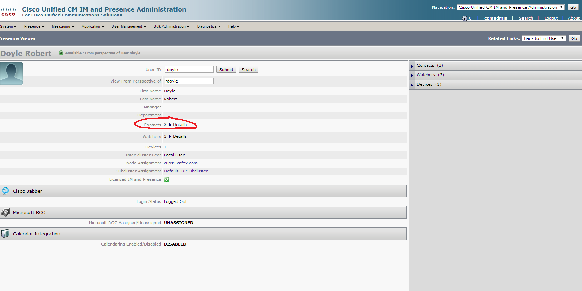
Task: Open the Navigation dropdown
Action: tap(511, 7)
